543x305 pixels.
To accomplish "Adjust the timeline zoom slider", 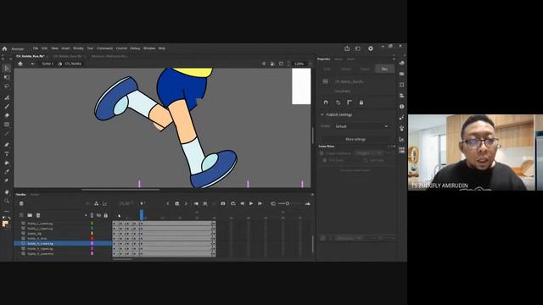I will coord(288,203).
